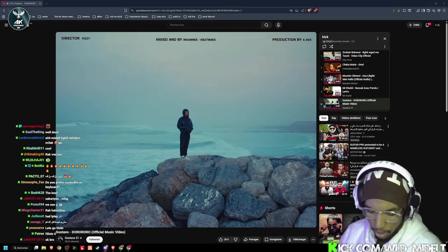Open the khadma bookmark folder
Image resolution: width=448 pixels, height=252 pixels.
[x=84, y=16]
